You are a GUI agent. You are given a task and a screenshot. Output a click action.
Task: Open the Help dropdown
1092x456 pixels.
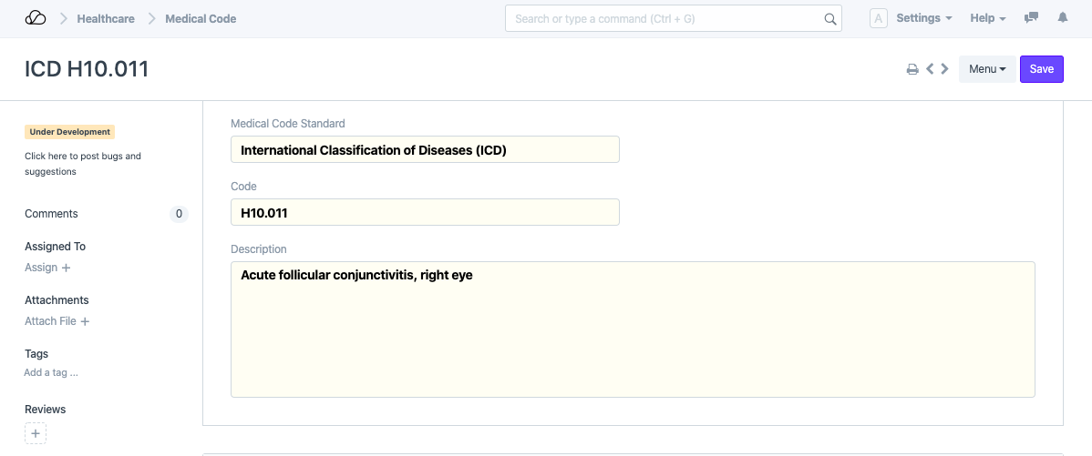[x=987, y=18]
